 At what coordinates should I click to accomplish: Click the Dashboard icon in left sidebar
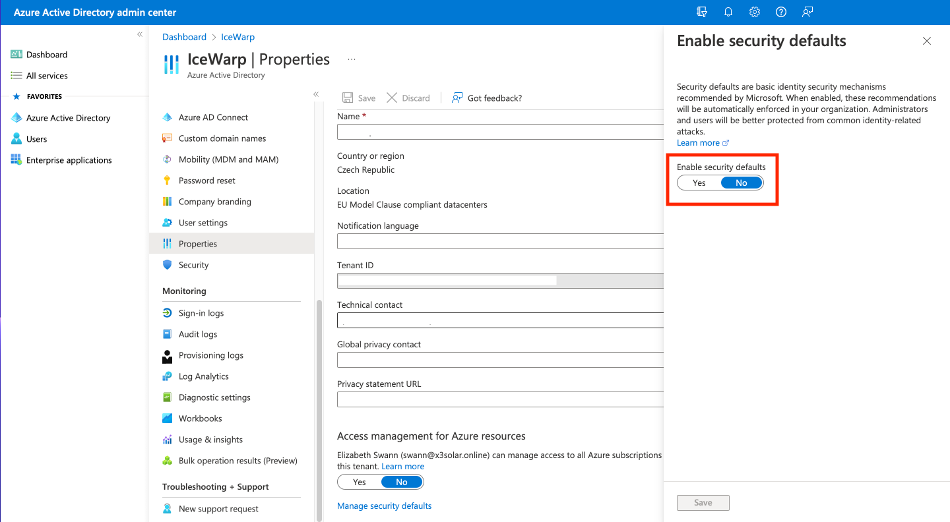click(x=16, y=55)
